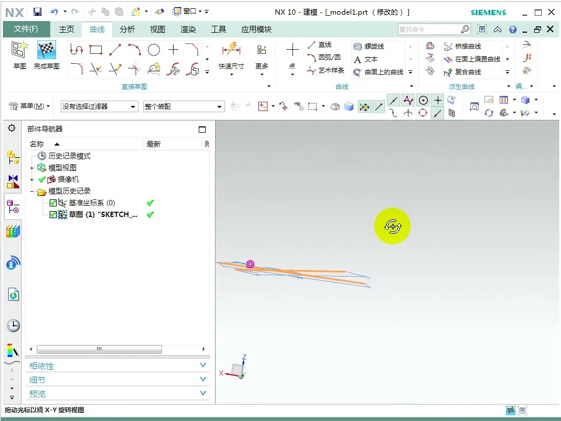The width and height of the screenshot is (561, 421).
Task: Uncheck the 草图 (1) SKETCH checkbox
Action: tap(53, 215)
